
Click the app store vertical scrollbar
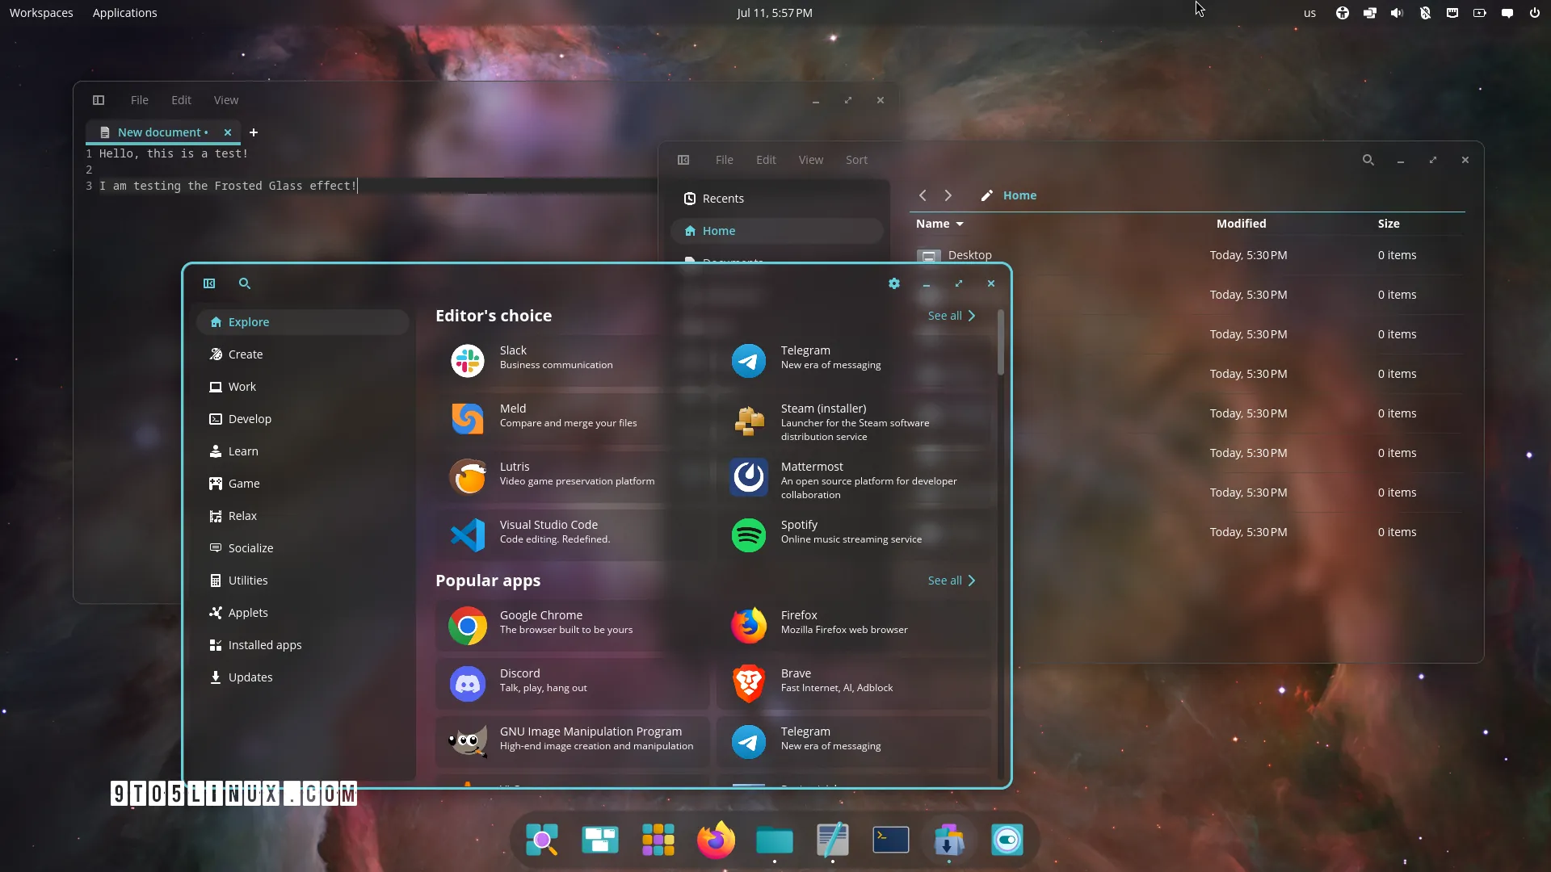coord(1001,342)
